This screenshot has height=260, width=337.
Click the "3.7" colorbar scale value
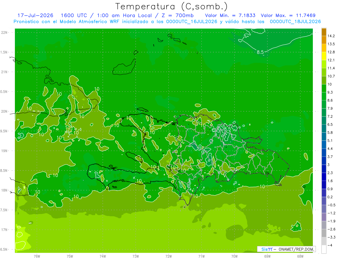tap(330, 157)
